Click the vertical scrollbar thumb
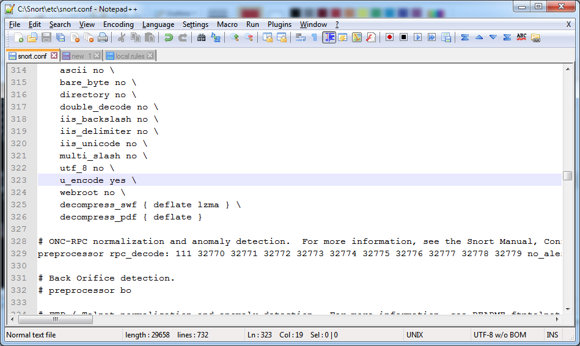 coord(568,177)
